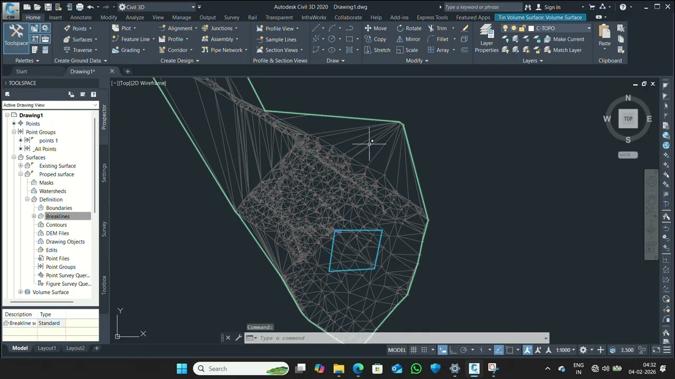Click the Windows taskbar Search box
675x379 pixels.
(241, 368)
